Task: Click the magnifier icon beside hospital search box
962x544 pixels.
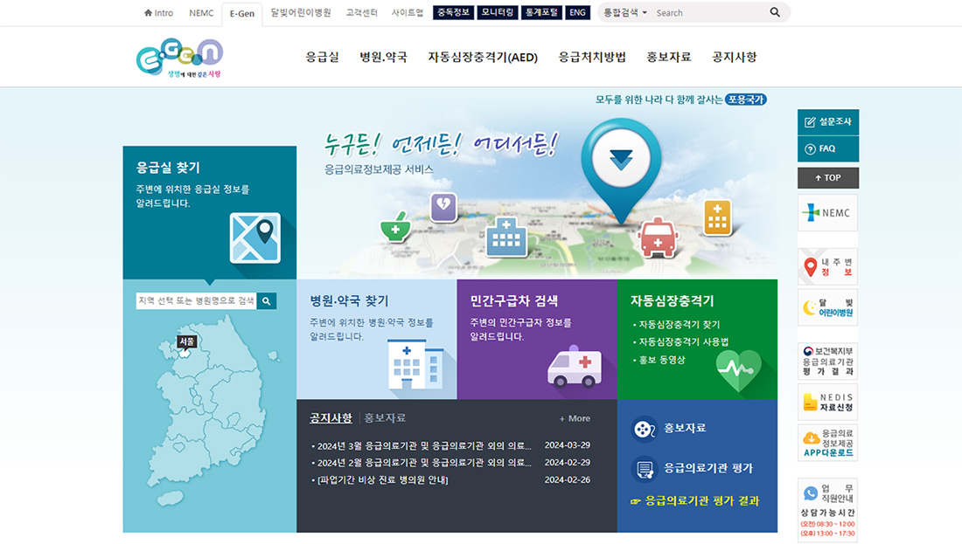Action: coord(267,300)
